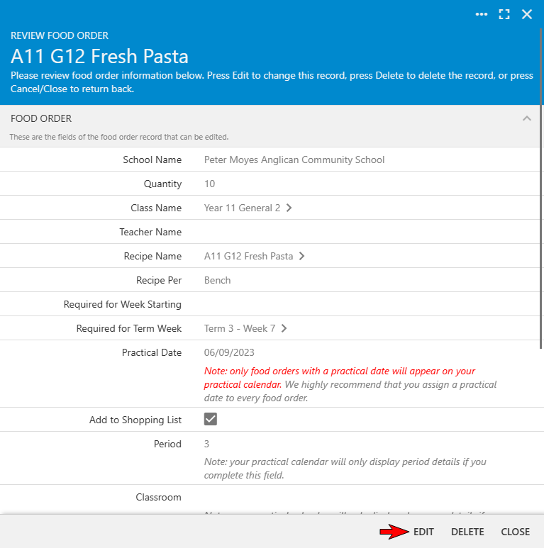Follow the A11 G12 Fresh Pasta recipe link

coord(248,257)
